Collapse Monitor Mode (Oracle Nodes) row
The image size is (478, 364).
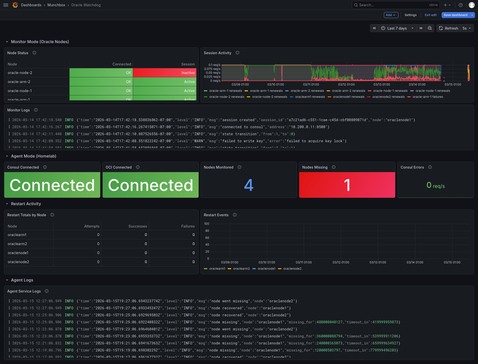pos(7,42)
